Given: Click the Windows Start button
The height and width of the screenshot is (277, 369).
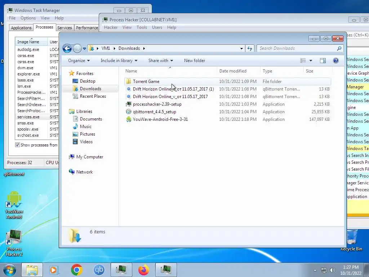Looking at the screenshot, I should [9, 270].
